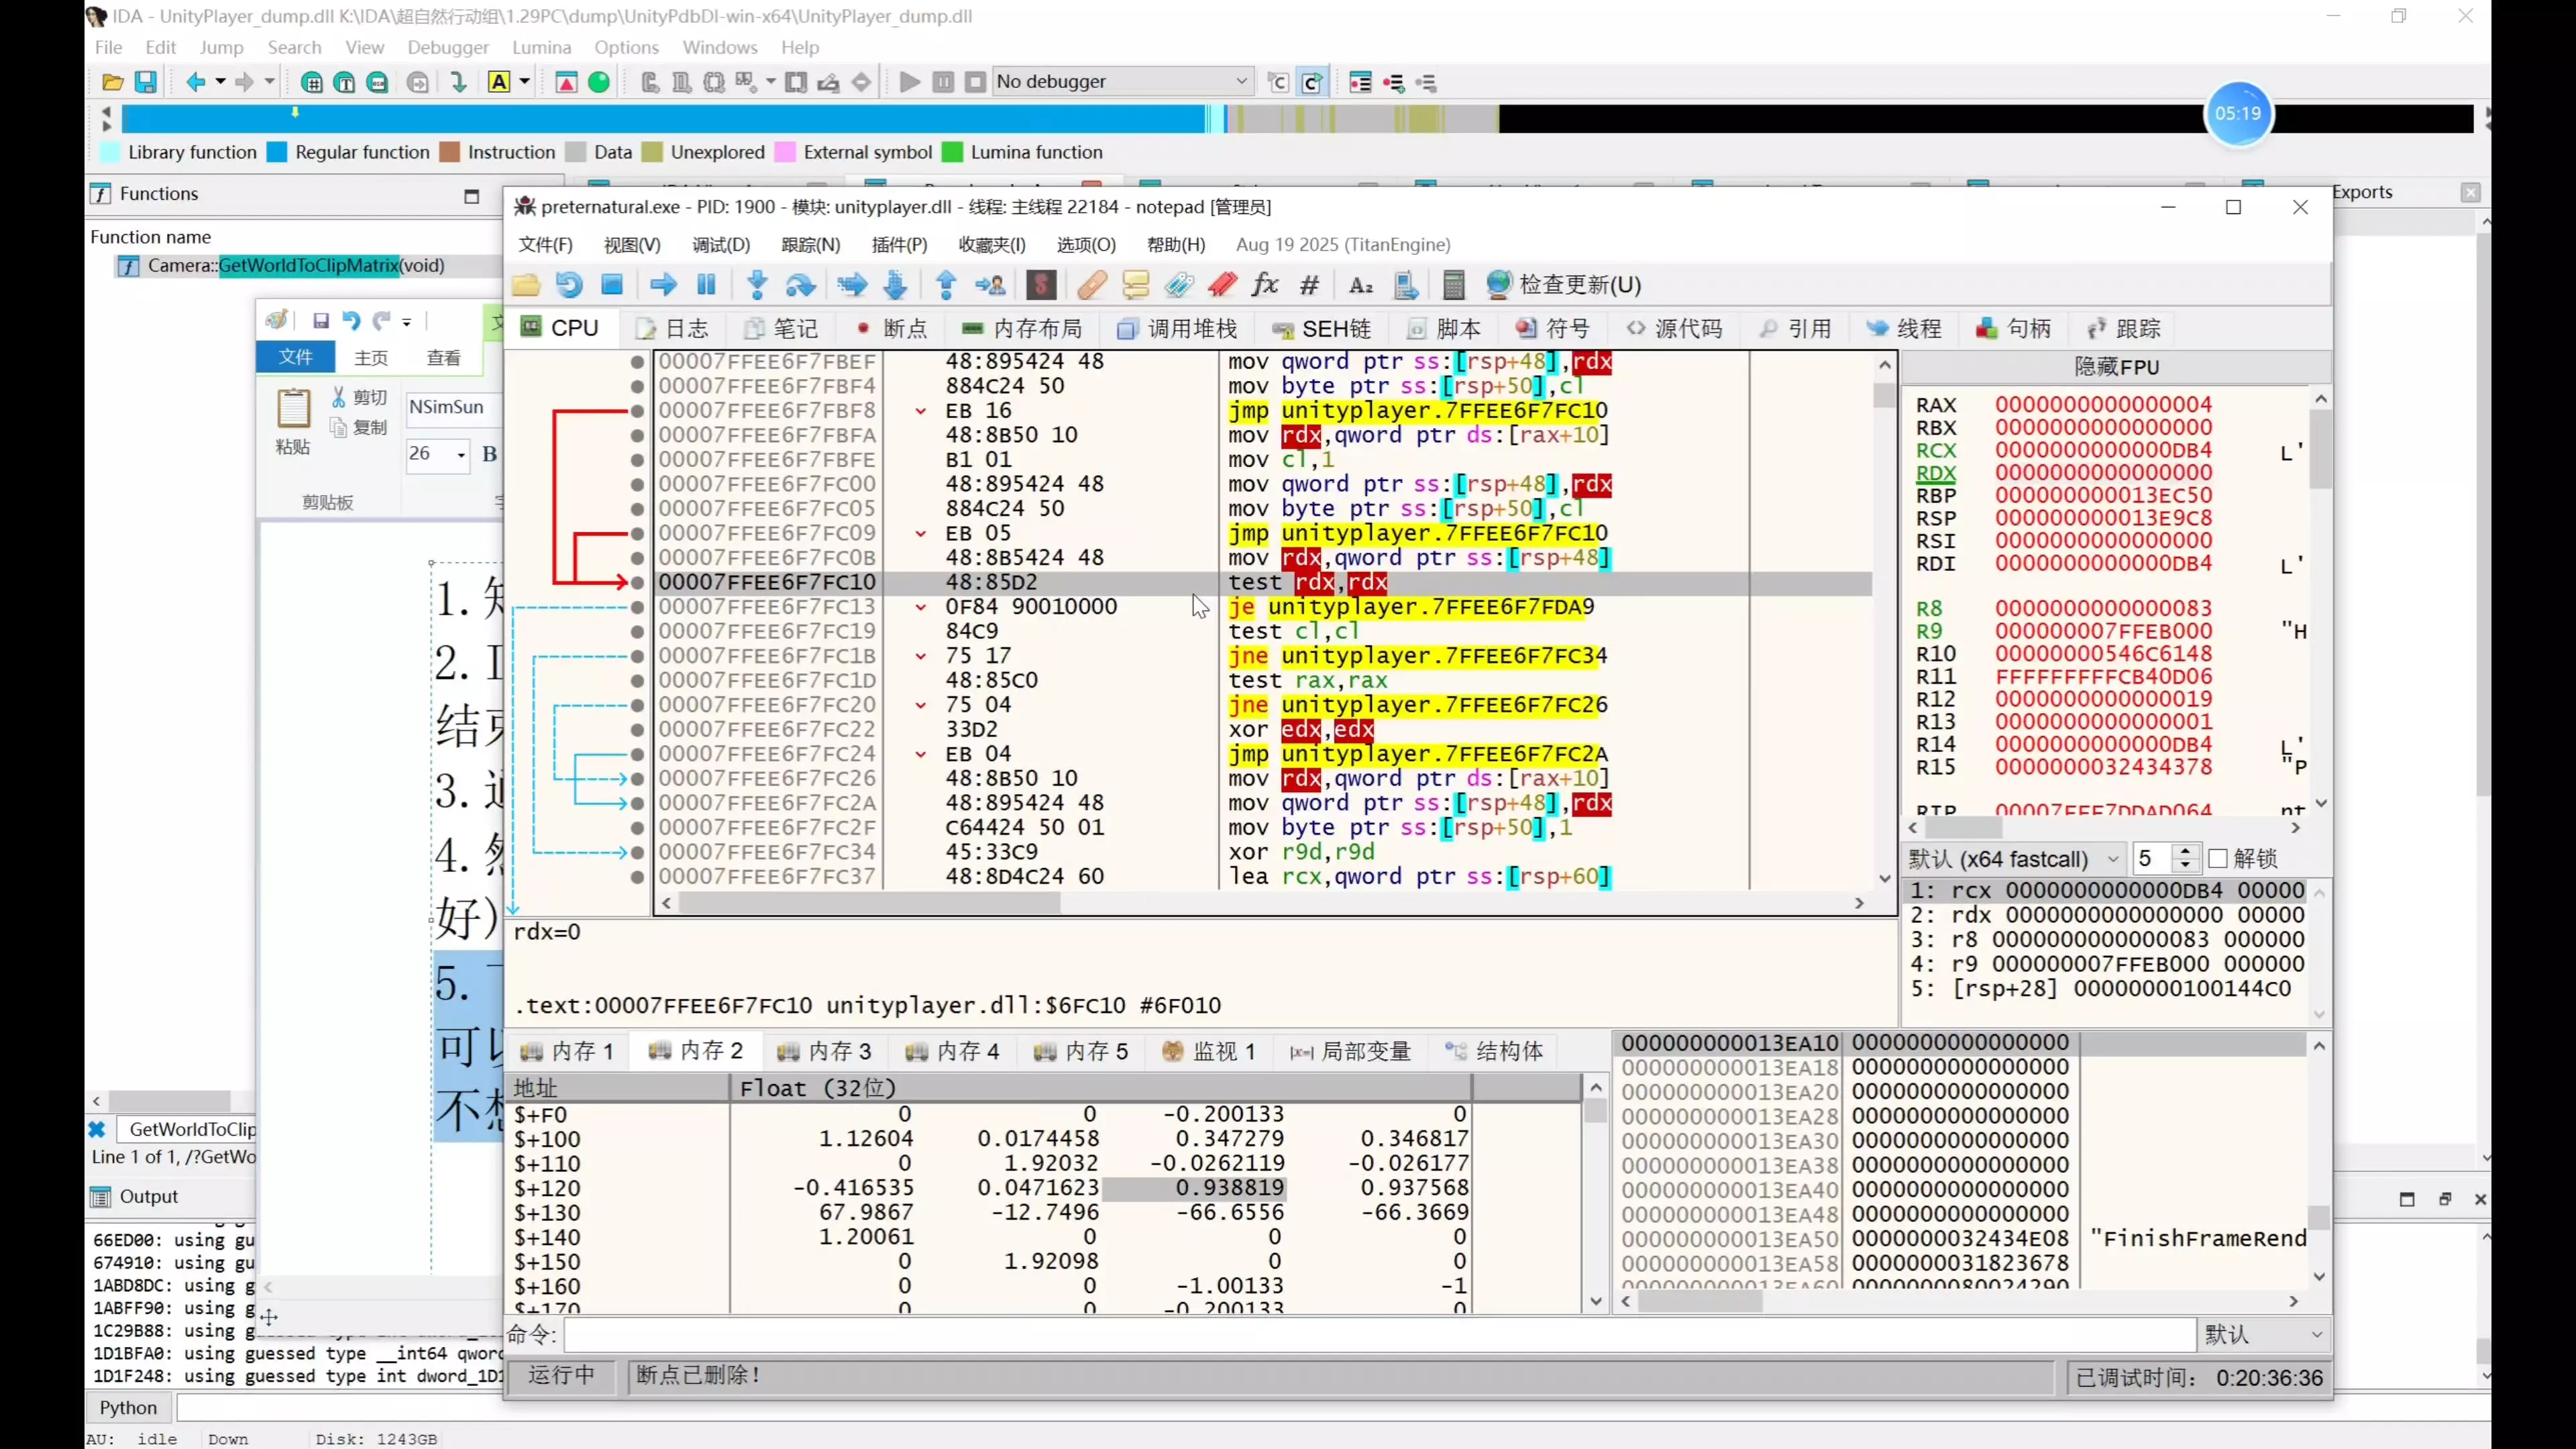Pause execution in the x64dbg toolbar
The image size is (2576, 1449).
click(706, 285)
